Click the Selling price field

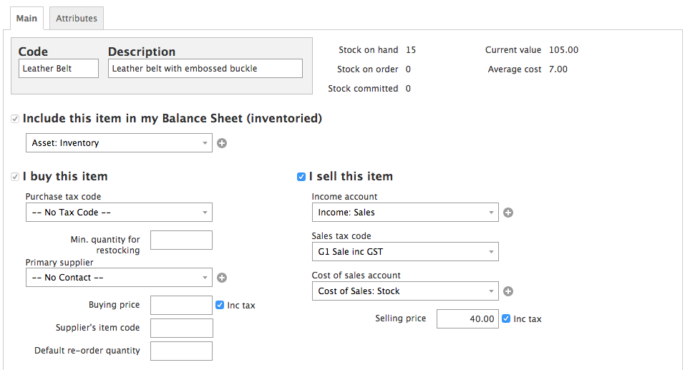click(x=467, y=318)
